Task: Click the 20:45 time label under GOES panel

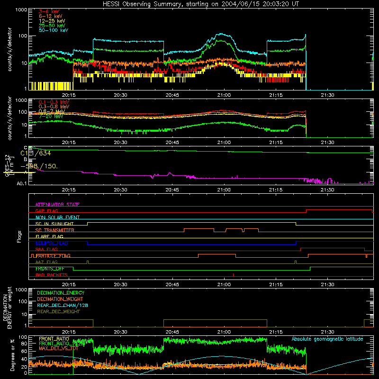Action: pos(172,190)
